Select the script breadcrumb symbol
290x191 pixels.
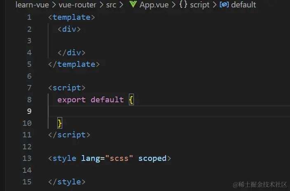click(200, 5)
